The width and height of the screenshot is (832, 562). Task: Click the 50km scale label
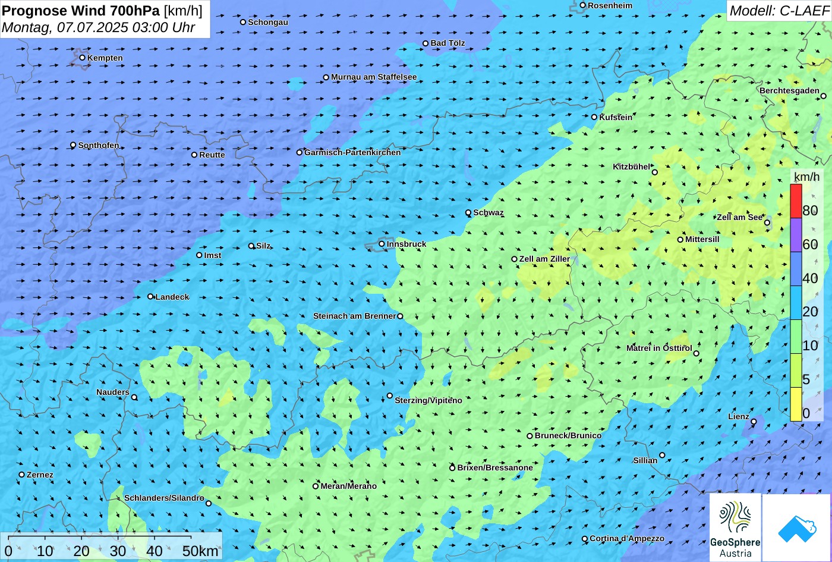click(200, 551)
